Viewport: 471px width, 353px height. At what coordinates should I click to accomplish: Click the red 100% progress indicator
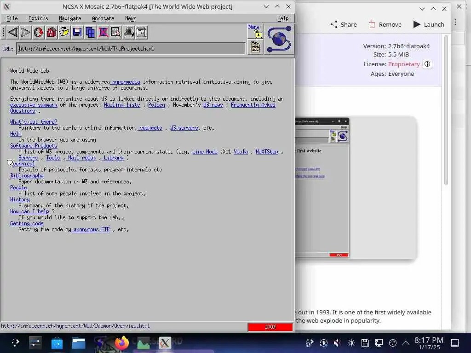(270, 327)
